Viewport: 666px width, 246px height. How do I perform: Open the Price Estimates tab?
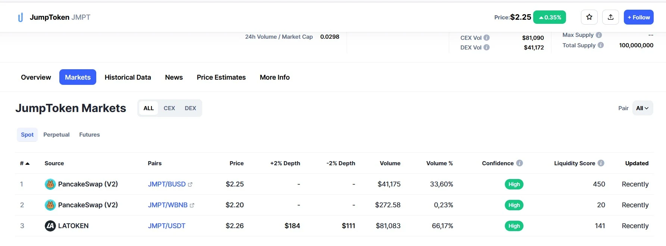pos(221,77)
